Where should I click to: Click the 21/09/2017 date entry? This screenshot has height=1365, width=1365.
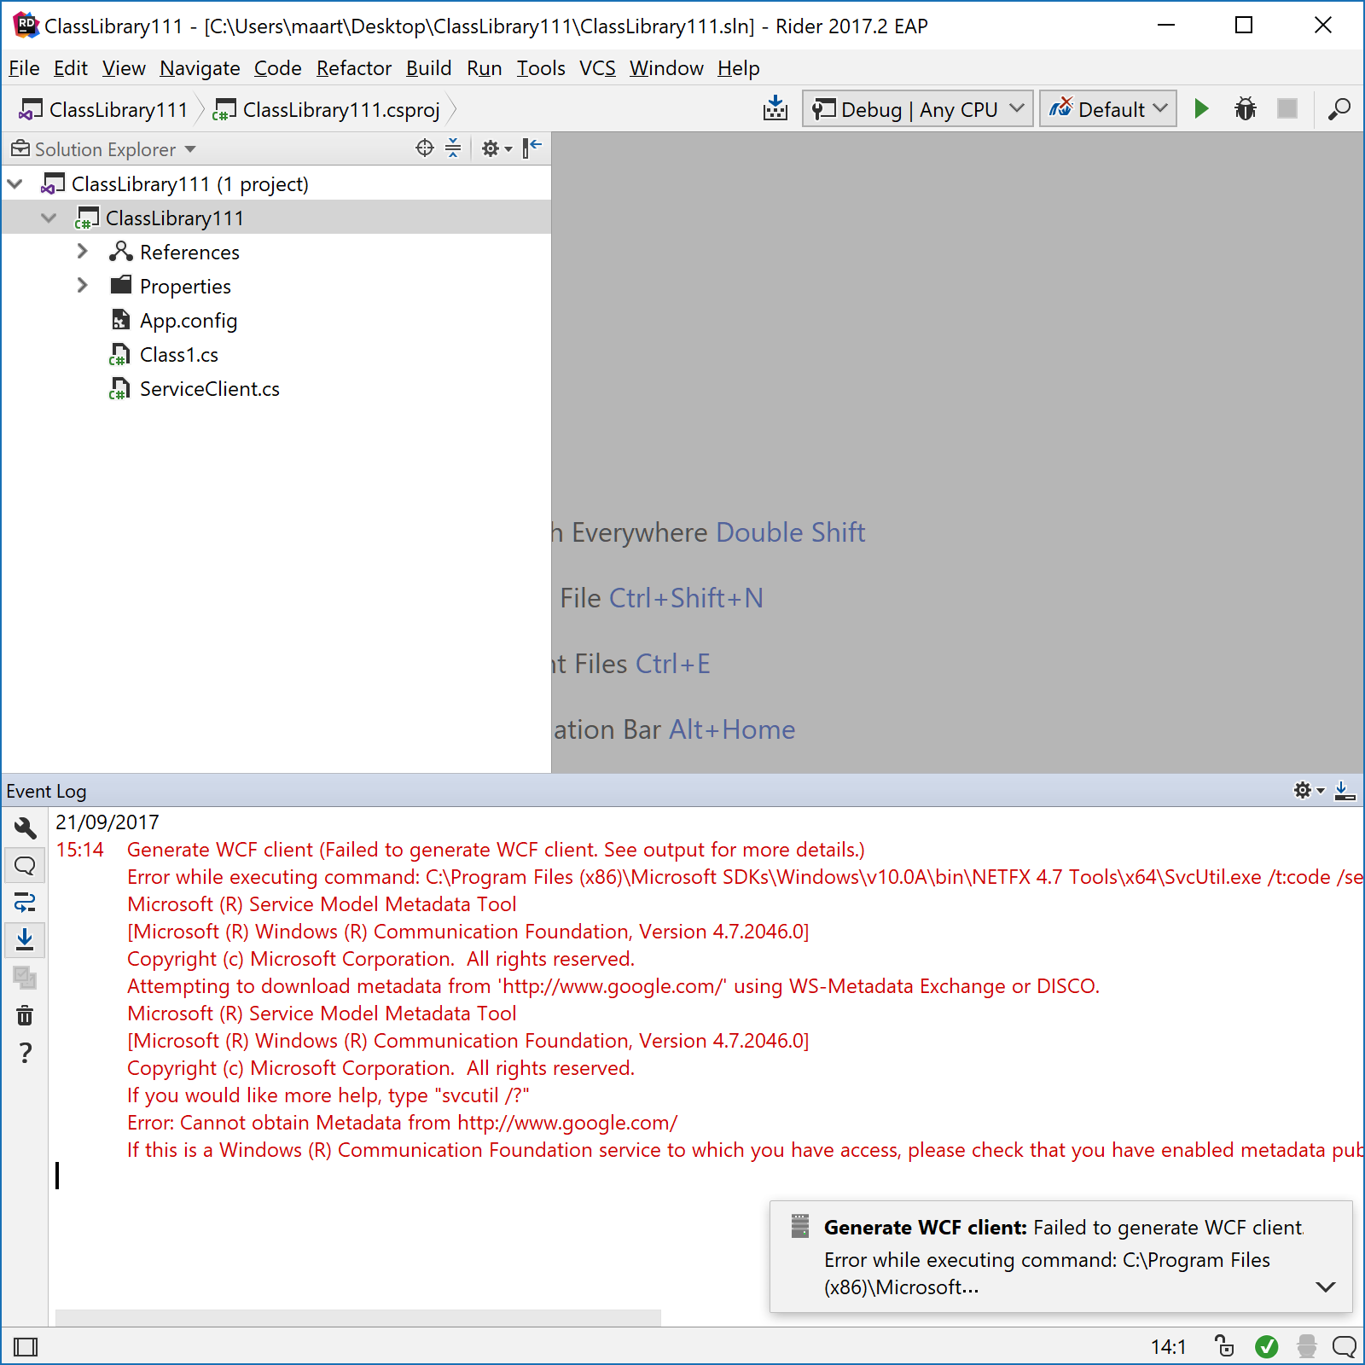click(107, 822)
